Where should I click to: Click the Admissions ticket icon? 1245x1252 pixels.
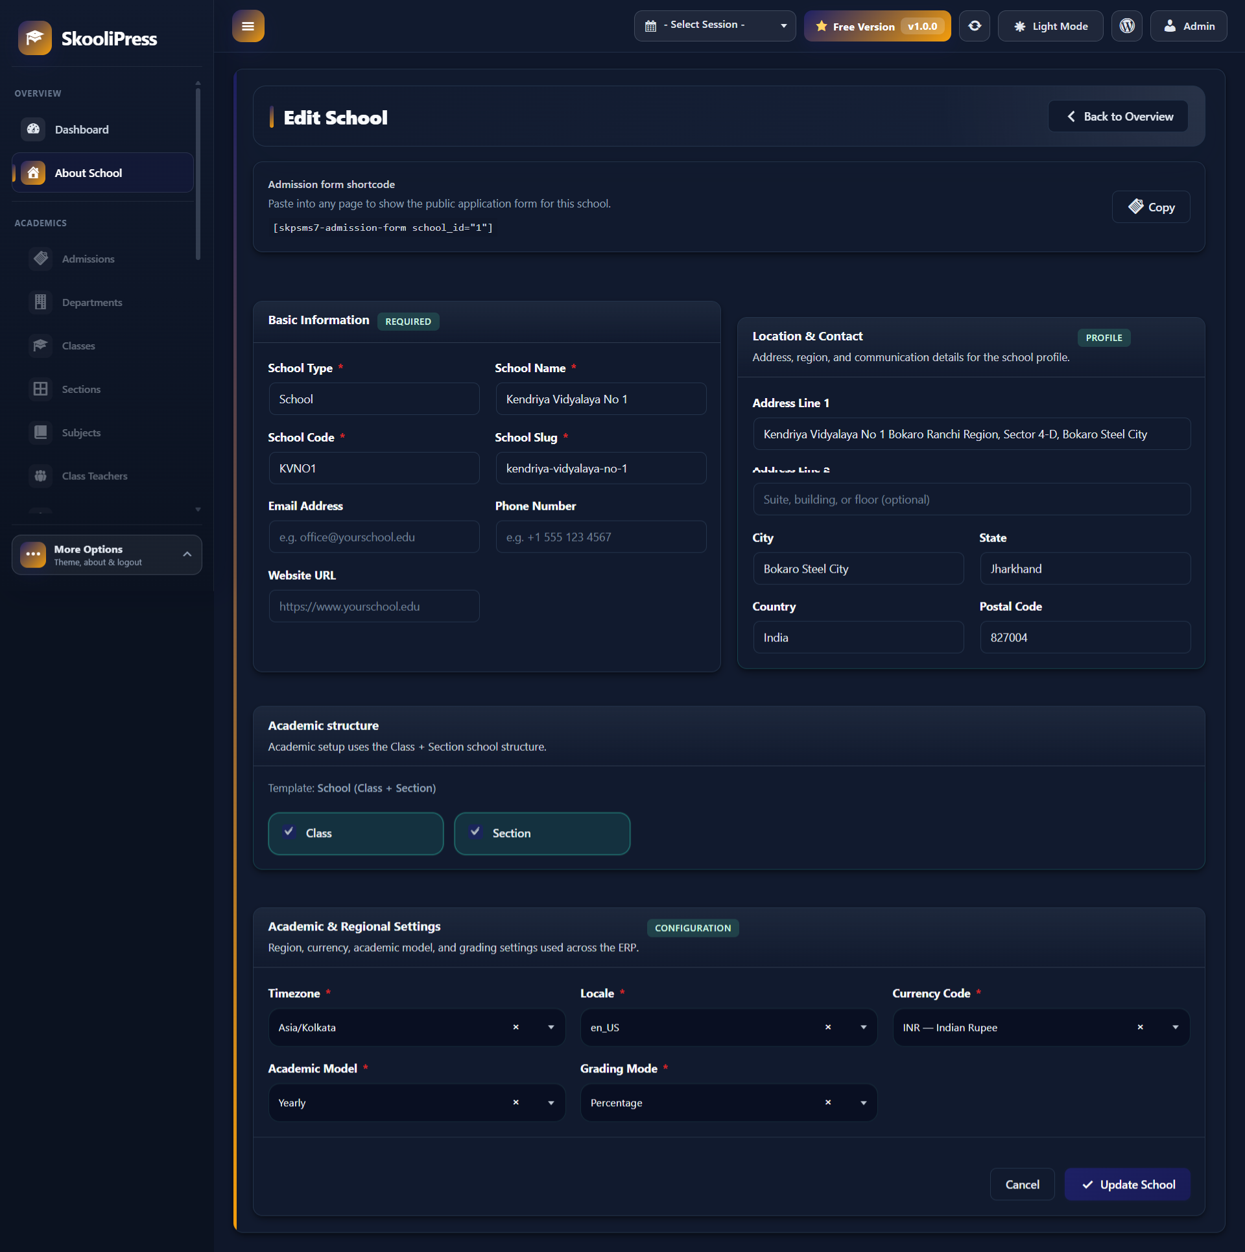coord(41,259)
